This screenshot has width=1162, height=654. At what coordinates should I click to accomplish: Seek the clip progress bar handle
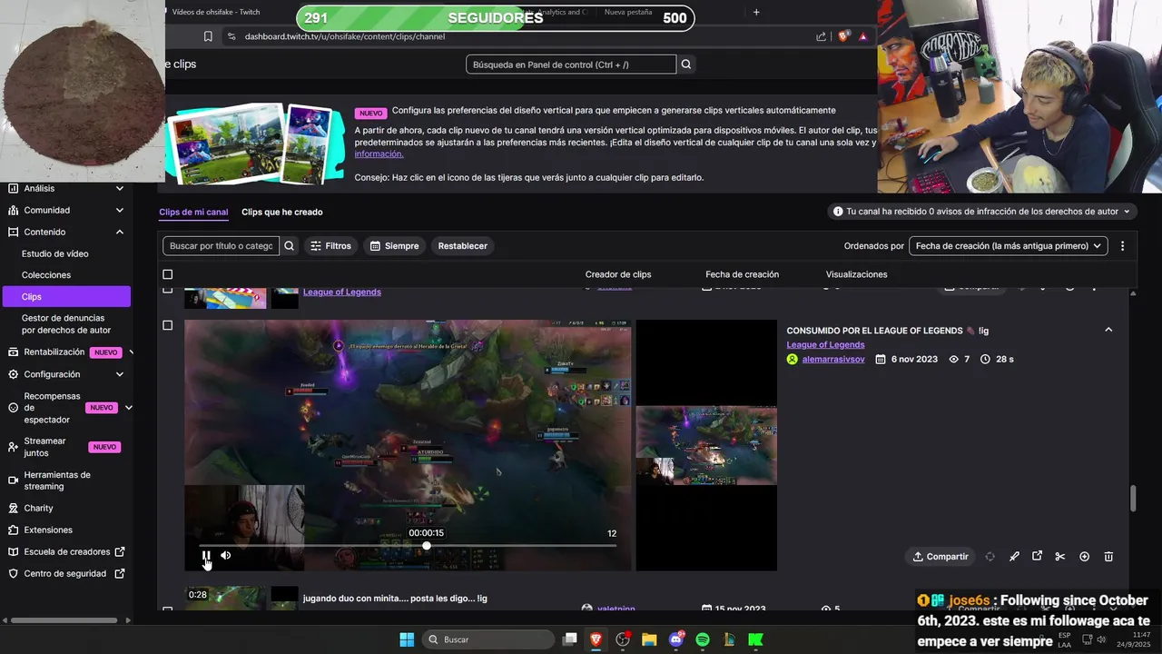point(427,546)
